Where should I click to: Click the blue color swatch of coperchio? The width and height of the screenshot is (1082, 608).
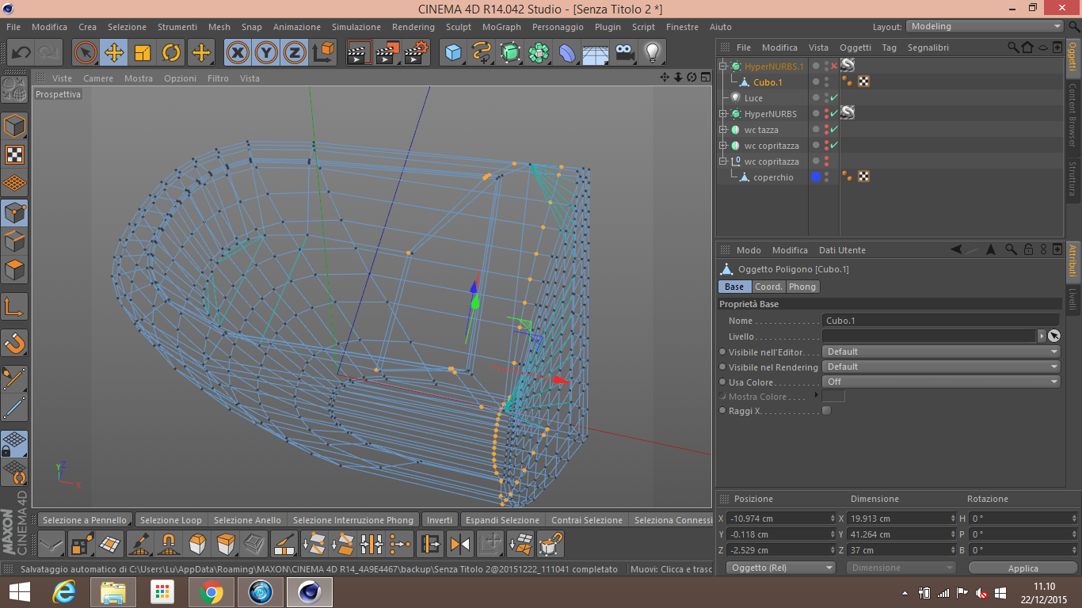pos(816,177)
